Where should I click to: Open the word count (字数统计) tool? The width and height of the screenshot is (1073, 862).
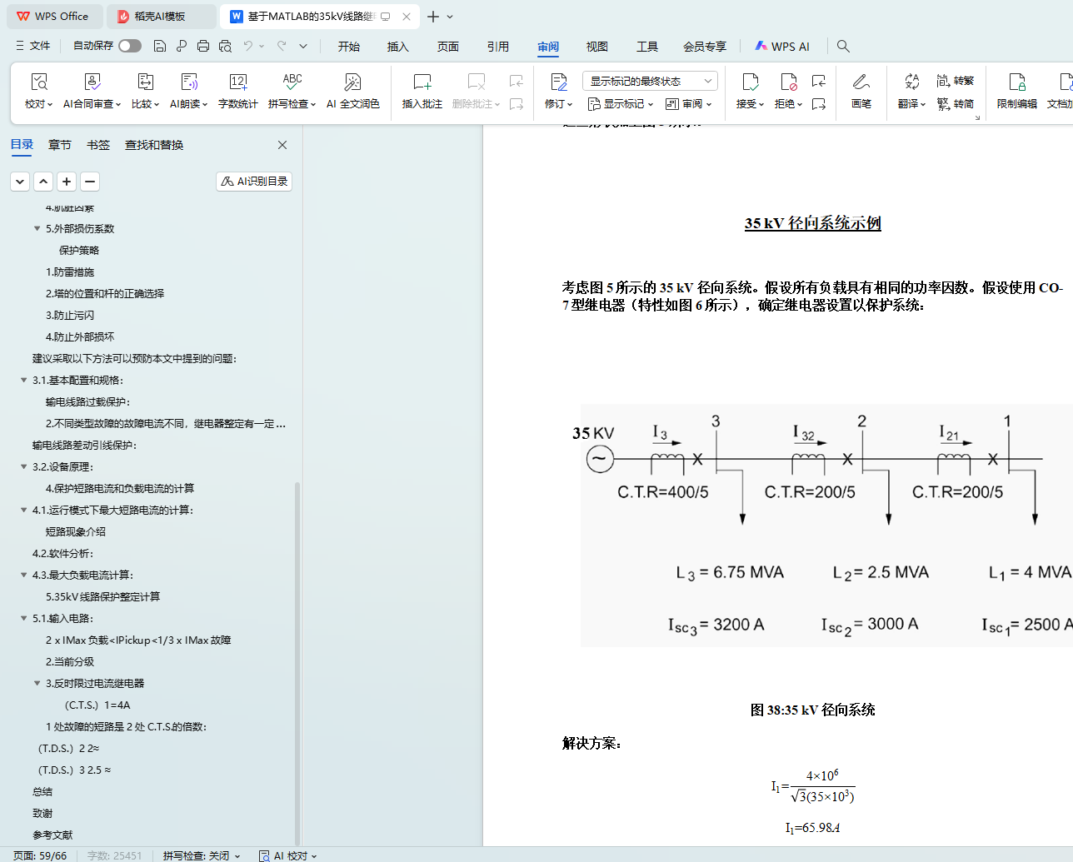(x=237, y=82)
